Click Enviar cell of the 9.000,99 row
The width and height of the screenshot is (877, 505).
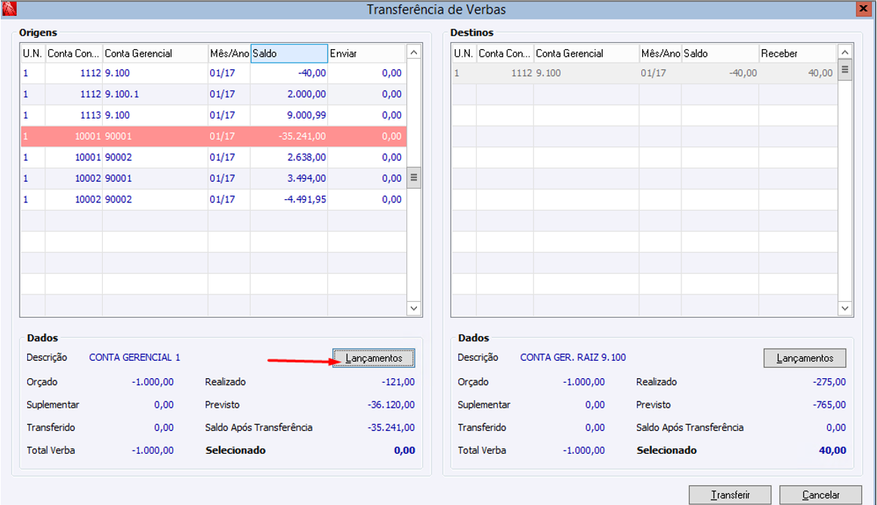point(367,115)
